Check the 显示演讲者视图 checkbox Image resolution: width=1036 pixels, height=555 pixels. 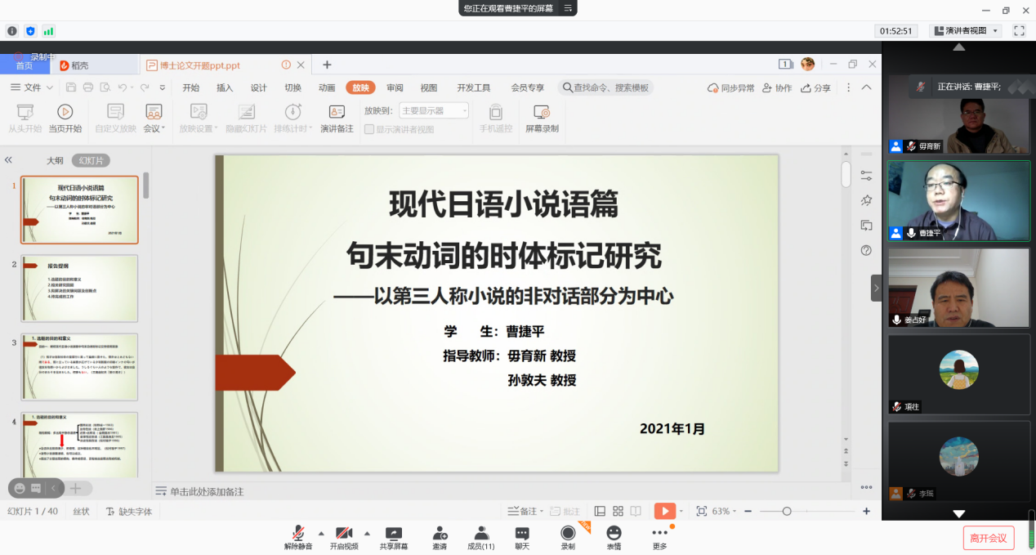pos(369,129)
